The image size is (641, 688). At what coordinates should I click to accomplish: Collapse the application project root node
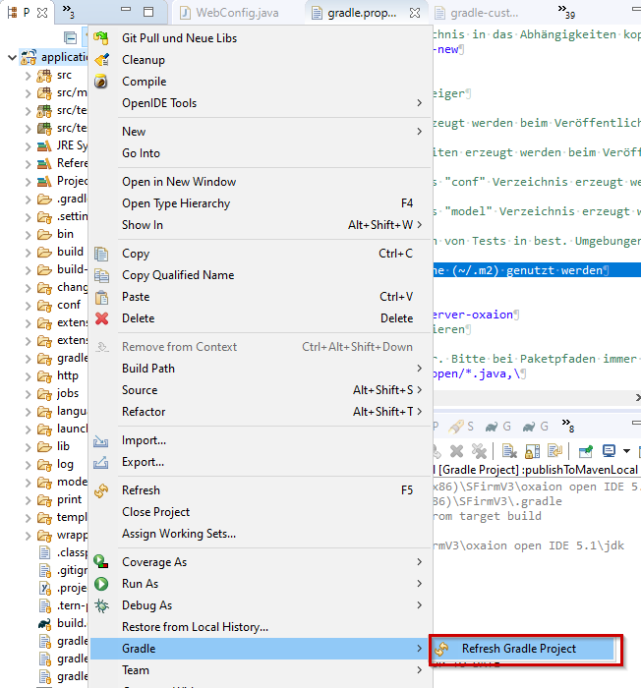12,58
